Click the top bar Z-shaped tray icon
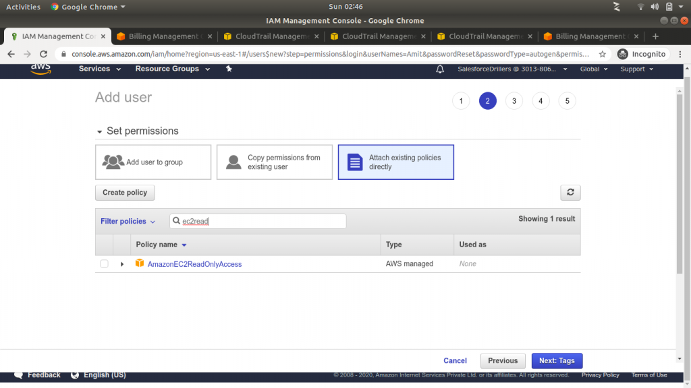The width and height of the screenshot is (691, 388). pyautogui.click(x=617, y=7)
